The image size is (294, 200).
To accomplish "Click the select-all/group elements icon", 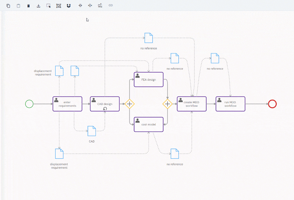I will [59, 6].
